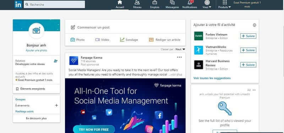Click the camera add-photo avatar
284x133 pixels.
point(37,31)
